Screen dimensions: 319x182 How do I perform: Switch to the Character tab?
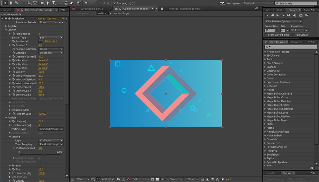click(296, 42)
